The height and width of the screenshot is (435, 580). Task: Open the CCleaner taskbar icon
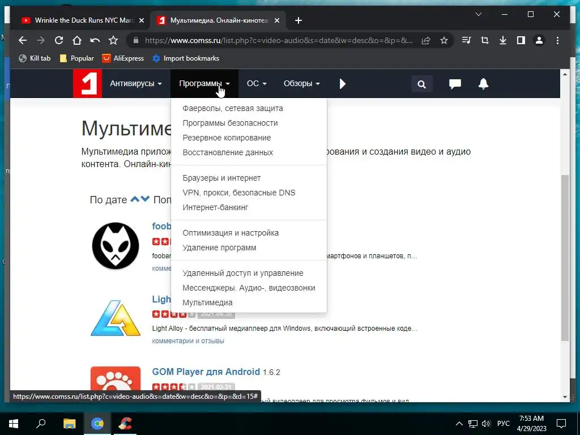tap(125, 424)
